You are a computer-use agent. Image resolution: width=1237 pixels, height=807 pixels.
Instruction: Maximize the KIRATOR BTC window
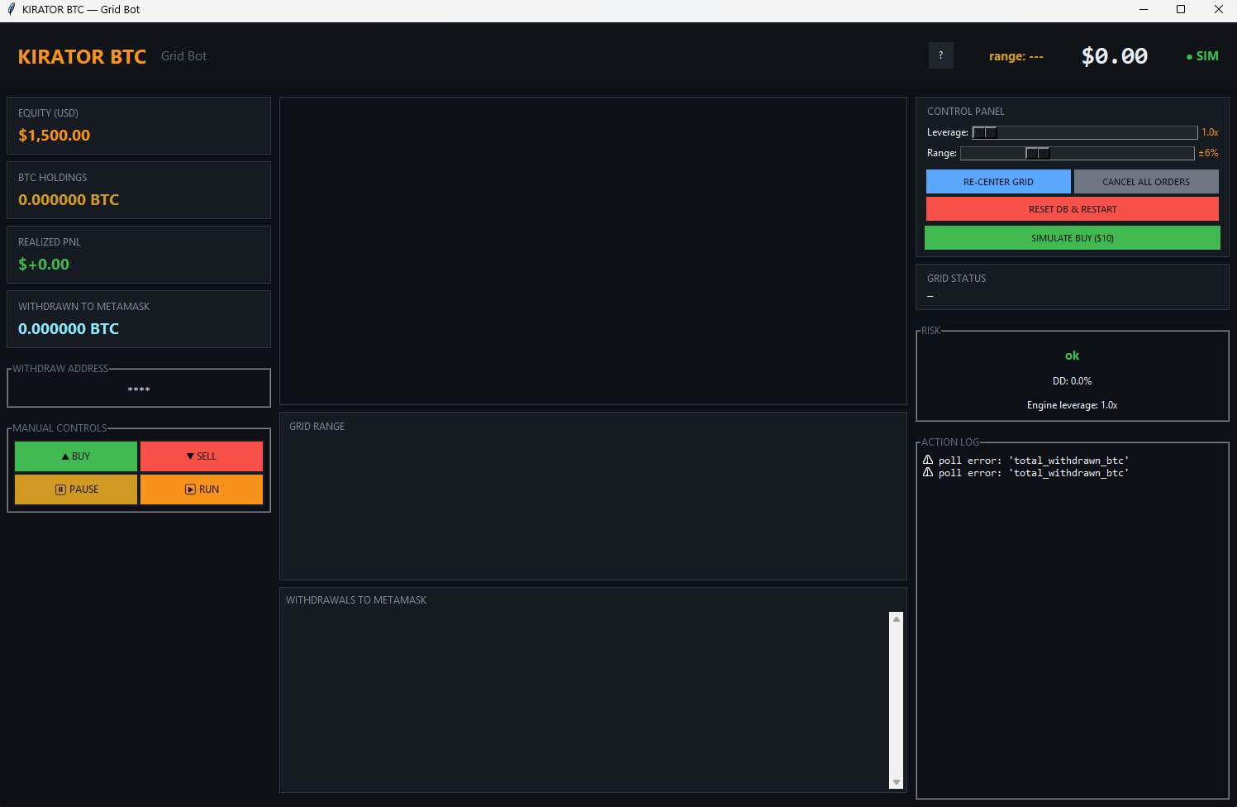click(1181, 10)
